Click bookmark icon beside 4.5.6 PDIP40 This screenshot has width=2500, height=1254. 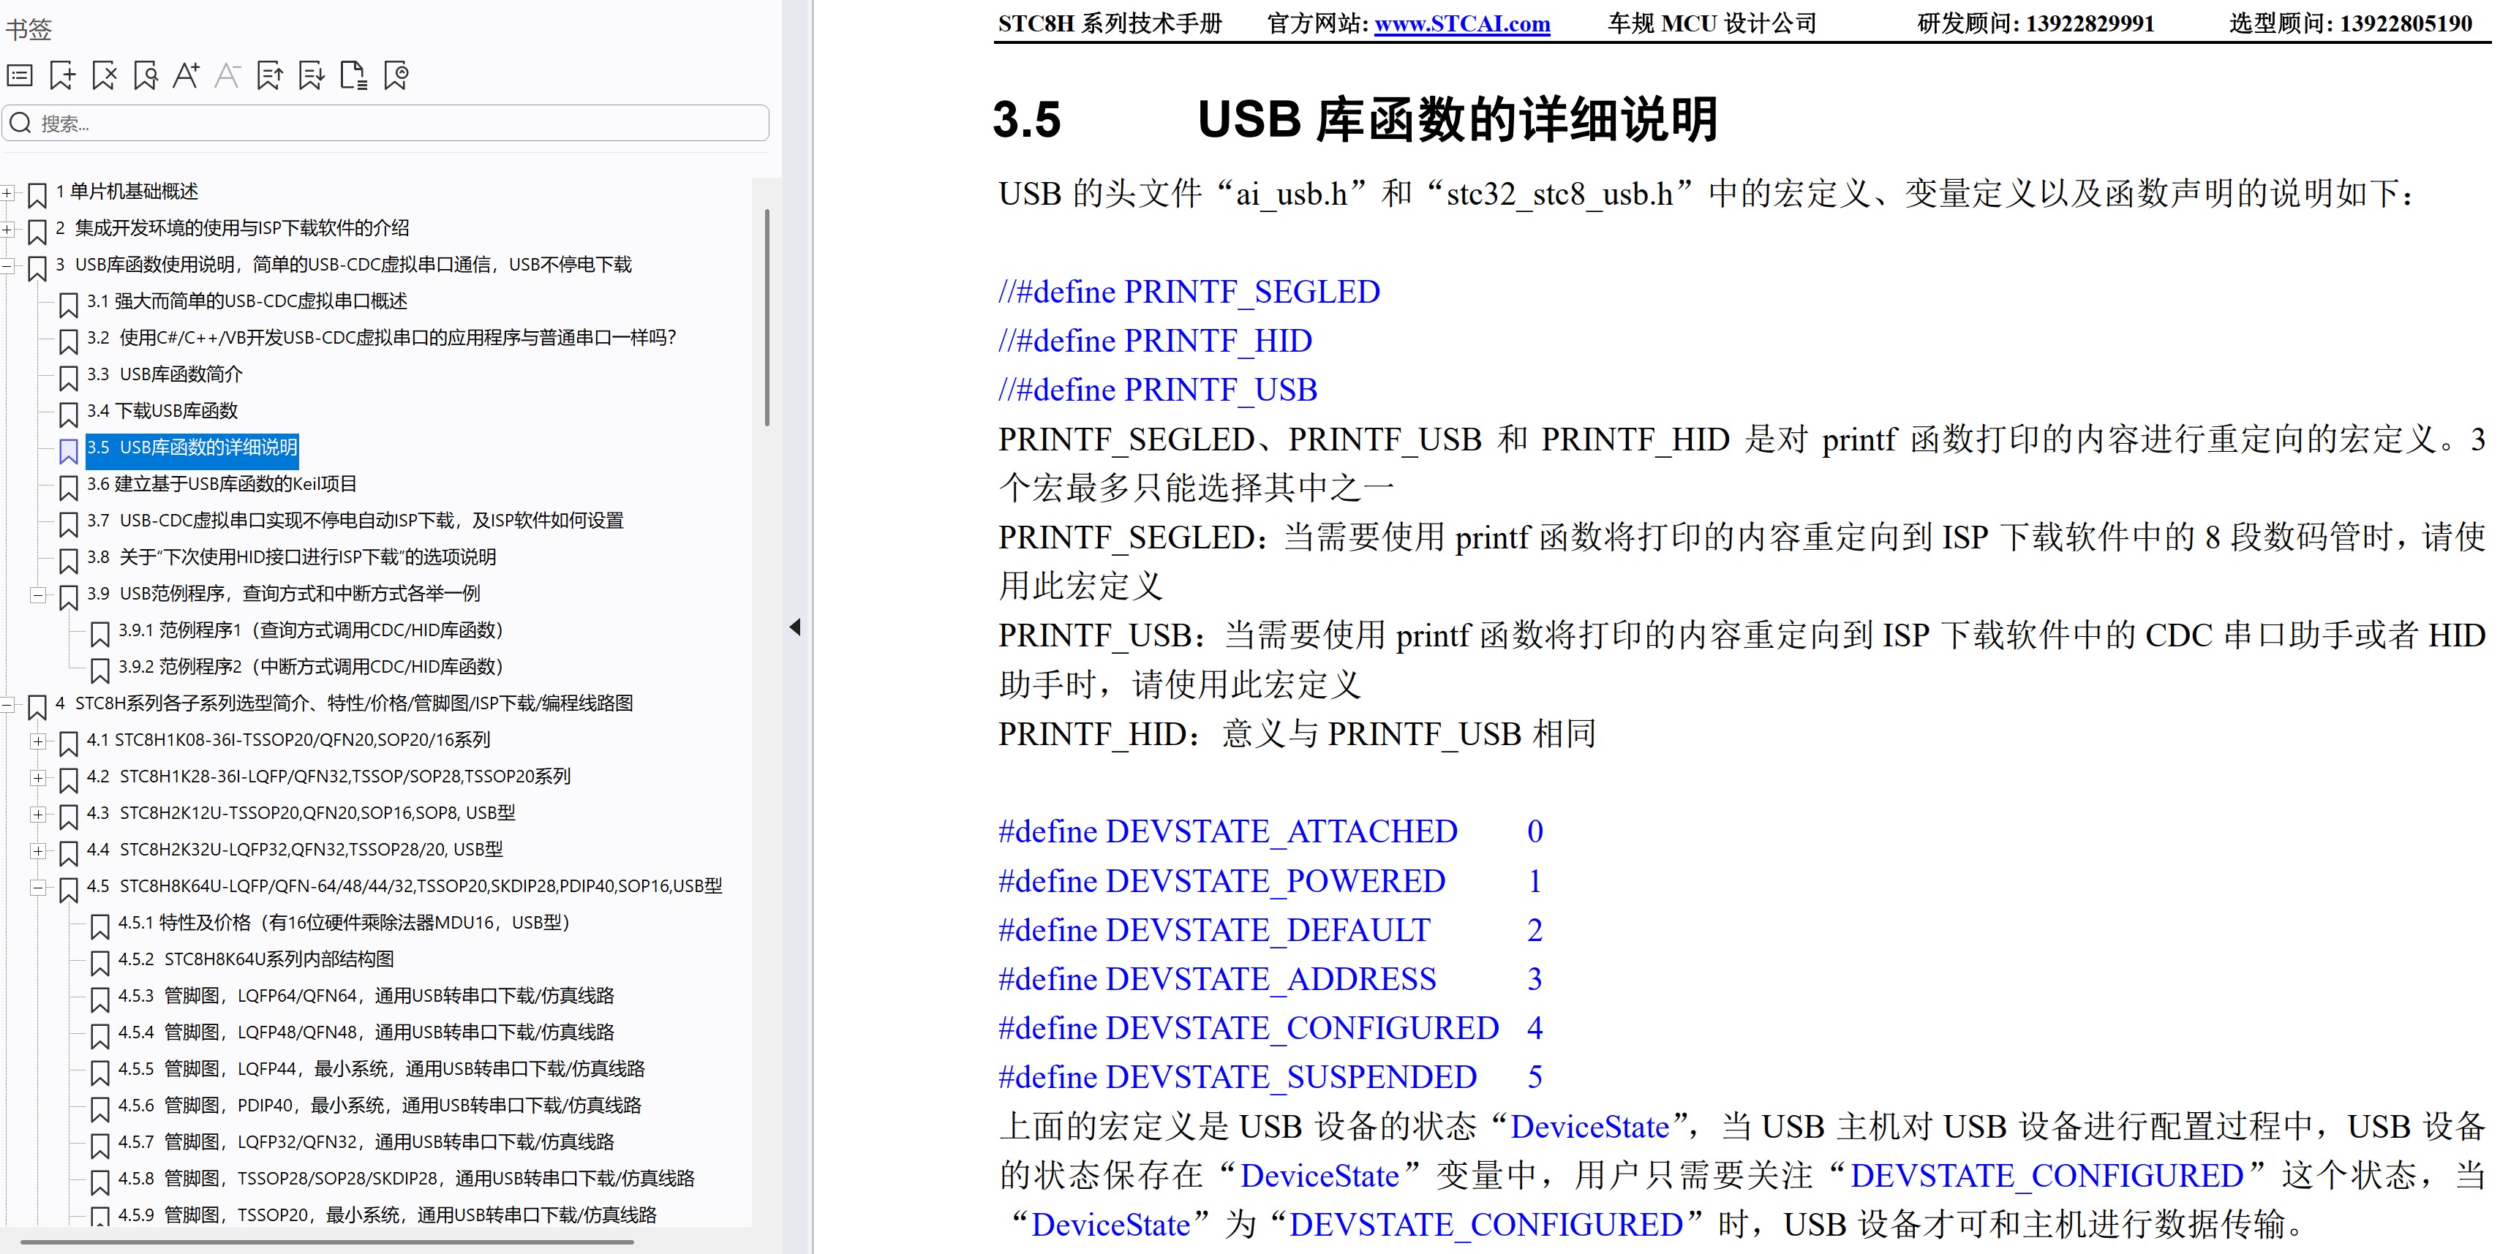pyautogui.click(x=99, y=1108)
